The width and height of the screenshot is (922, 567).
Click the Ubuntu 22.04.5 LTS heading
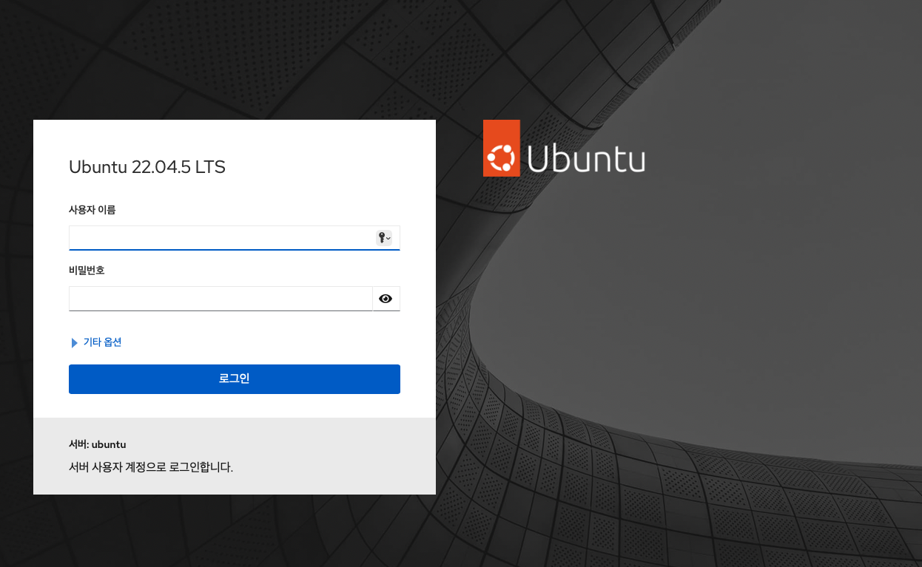(x=147, y=167)
